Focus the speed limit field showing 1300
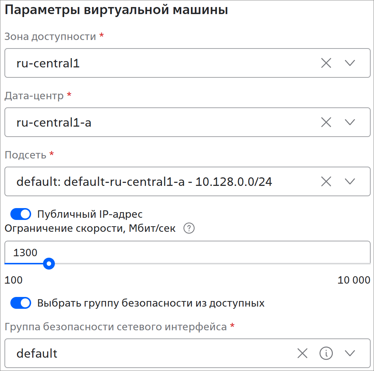374x371 pixels. [x=185, y=253]
